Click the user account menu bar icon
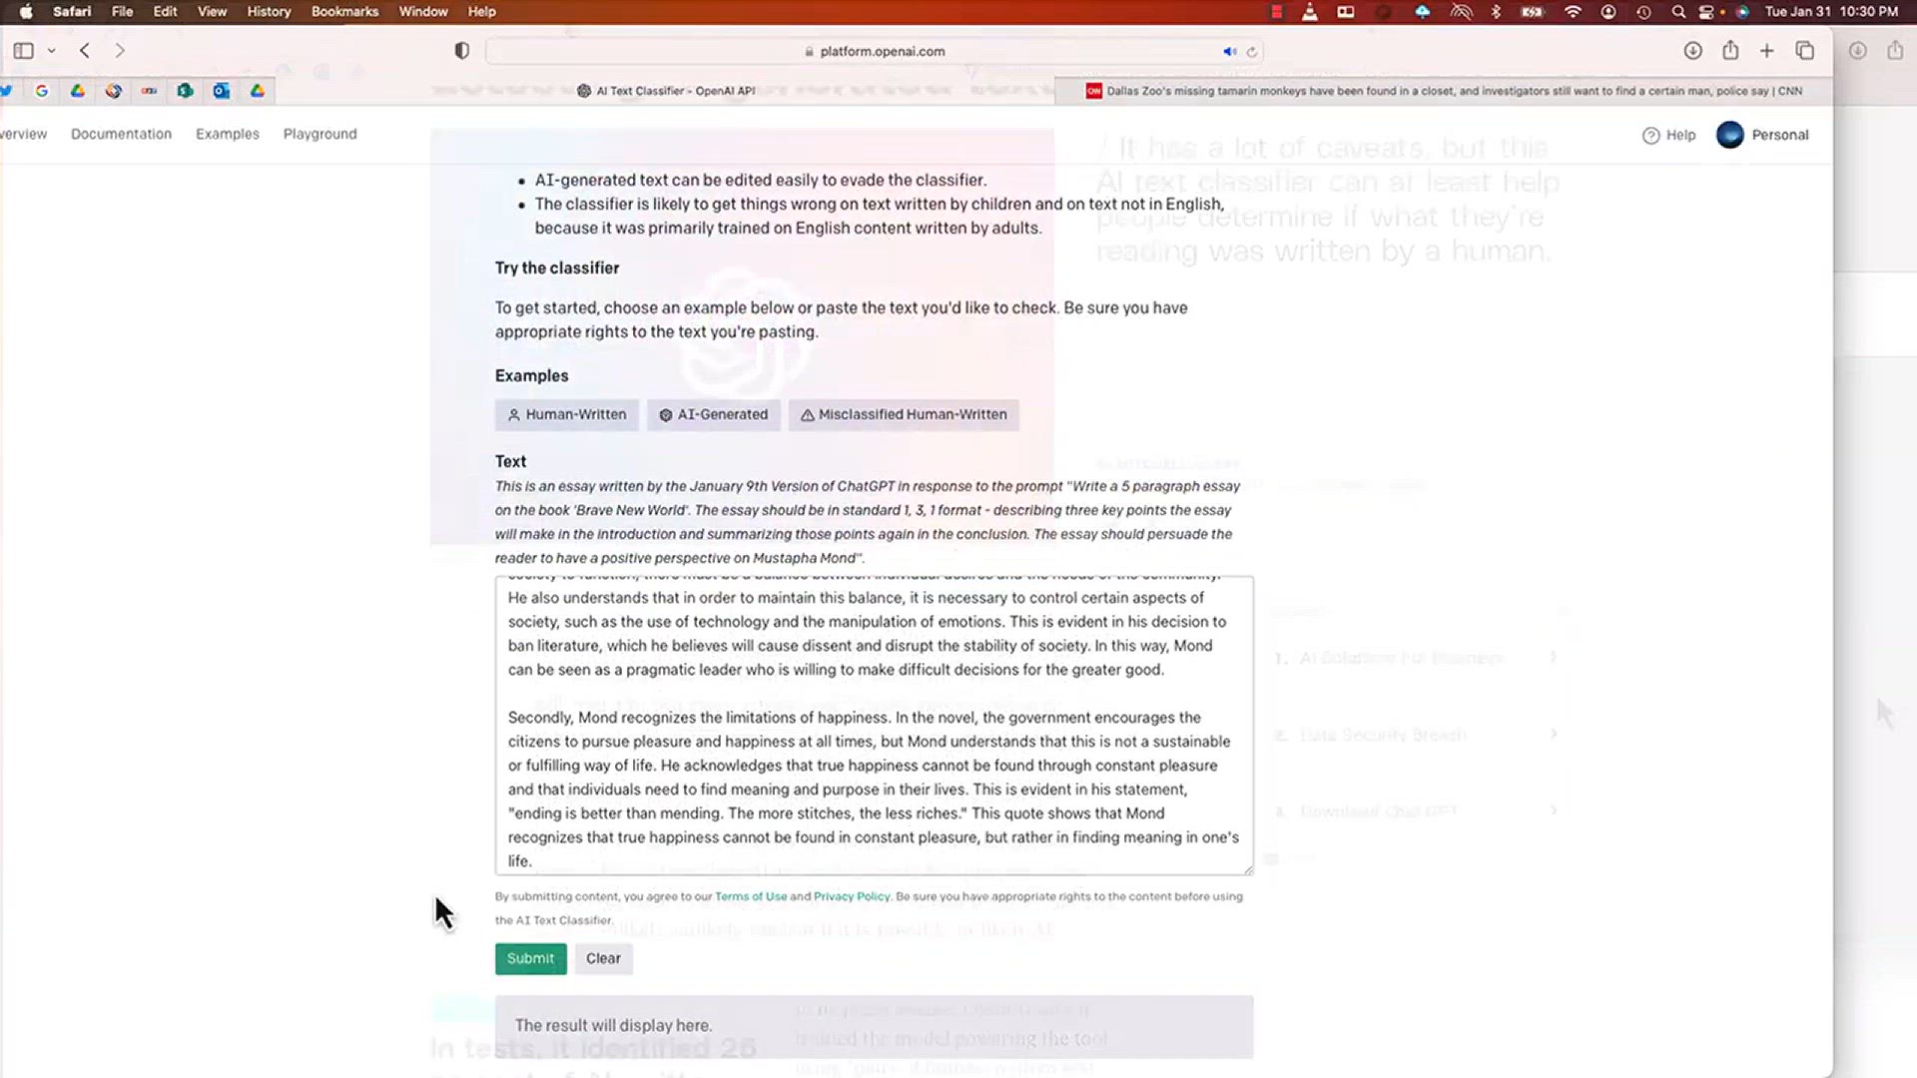The width and height of the screenshot is (1917, 1078). click(1607, 12)
